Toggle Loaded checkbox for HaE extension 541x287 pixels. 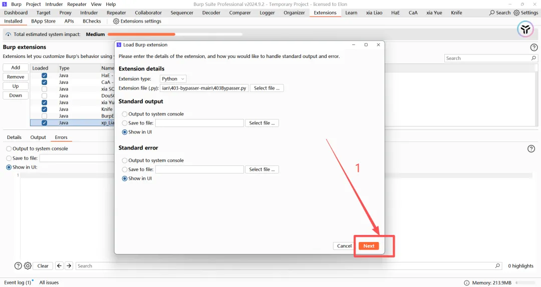[x=44, y=75]
